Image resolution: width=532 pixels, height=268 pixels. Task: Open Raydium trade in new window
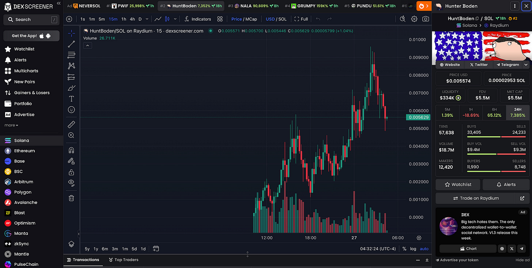pyautogui.click(x=522, y=198)
